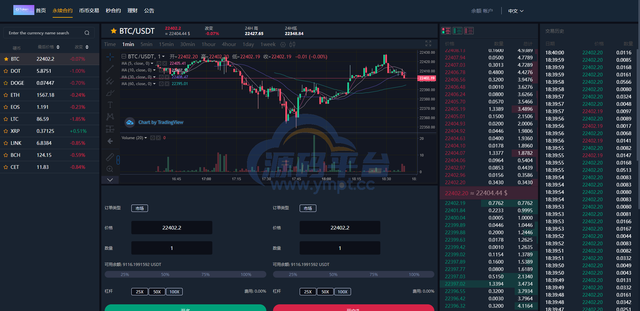This screenshot has width=640, height=311.
Task: Open the 理财 tab
Action: (x=132, y=11)
